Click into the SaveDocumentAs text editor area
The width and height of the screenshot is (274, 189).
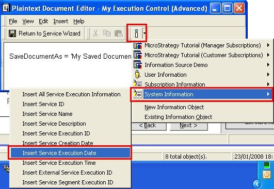[67, 66]
